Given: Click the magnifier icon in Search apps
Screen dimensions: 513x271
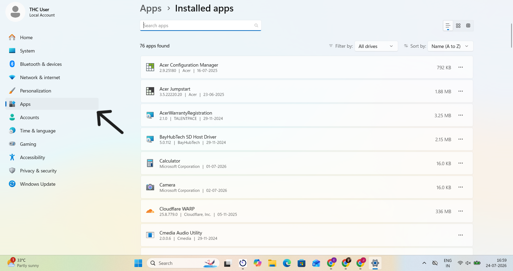Looking at the screenshot, I should [x=256, y=26].
